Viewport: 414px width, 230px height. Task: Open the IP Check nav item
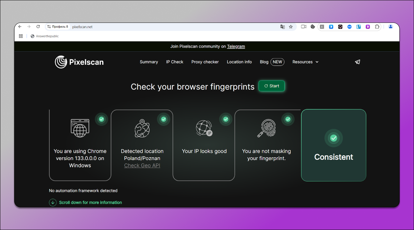175,62
